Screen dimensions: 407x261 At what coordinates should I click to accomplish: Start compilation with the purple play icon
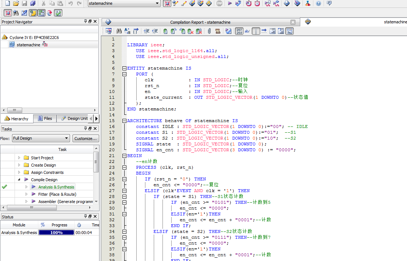(x=230, y=3)
